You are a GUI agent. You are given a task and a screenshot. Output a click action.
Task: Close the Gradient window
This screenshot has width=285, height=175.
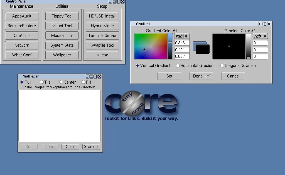269,24
